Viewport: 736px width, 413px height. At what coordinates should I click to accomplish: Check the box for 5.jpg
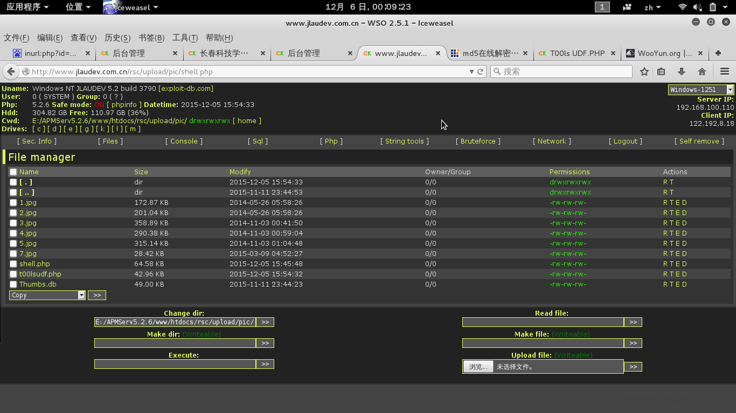[x=13, y=244]
